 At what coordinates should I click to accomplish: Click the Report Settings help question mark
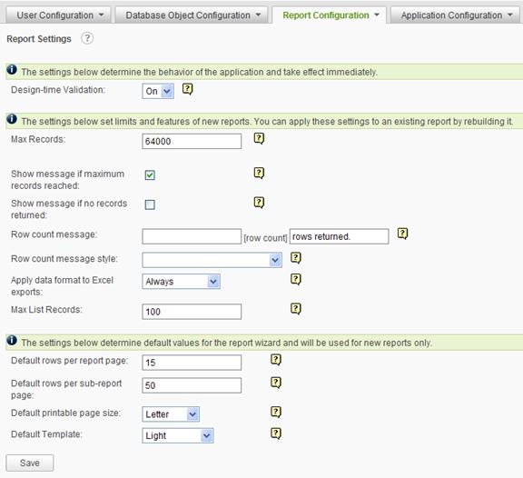(87, 38)
